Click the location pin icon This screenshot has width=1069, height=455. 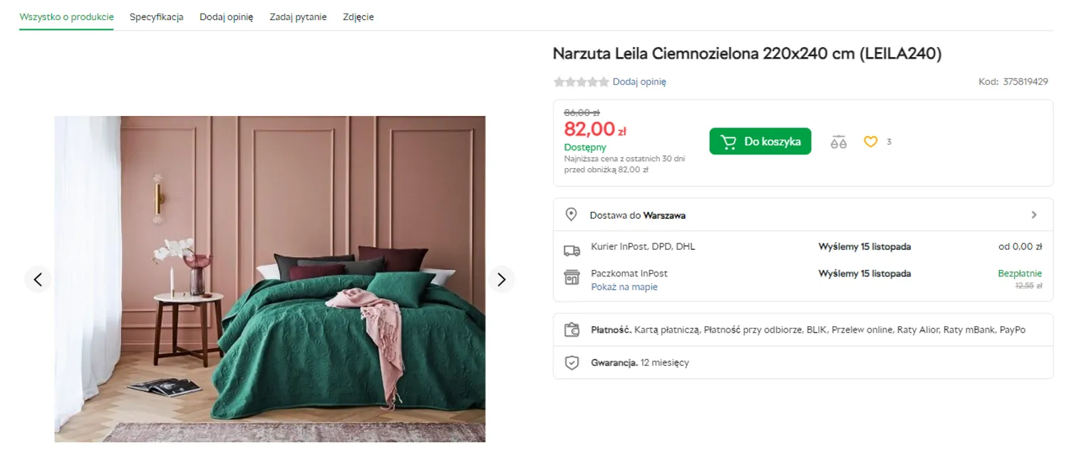coord(571,214)
